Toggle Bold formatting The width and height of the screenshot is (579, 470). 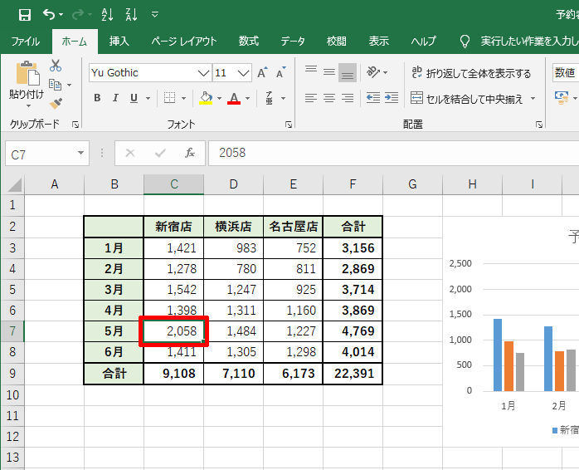pyautogui.click(x=97, y=98)
